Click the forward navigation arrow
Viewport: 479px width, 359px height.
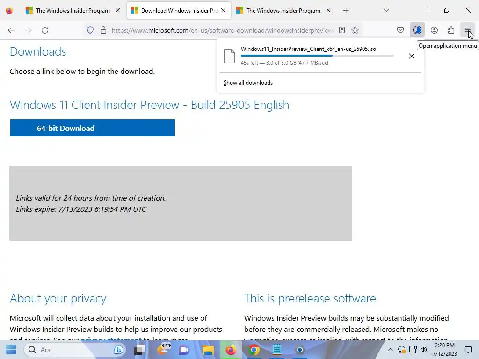coord(28,30)
